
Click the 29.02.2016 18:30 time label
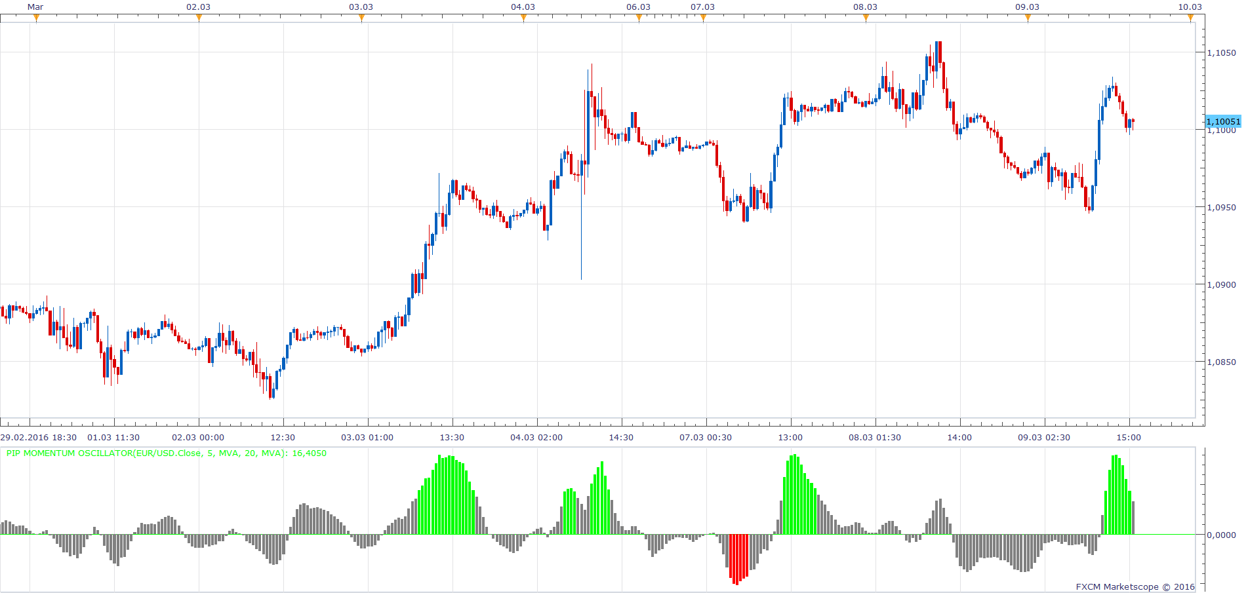[x=38, y=437]
